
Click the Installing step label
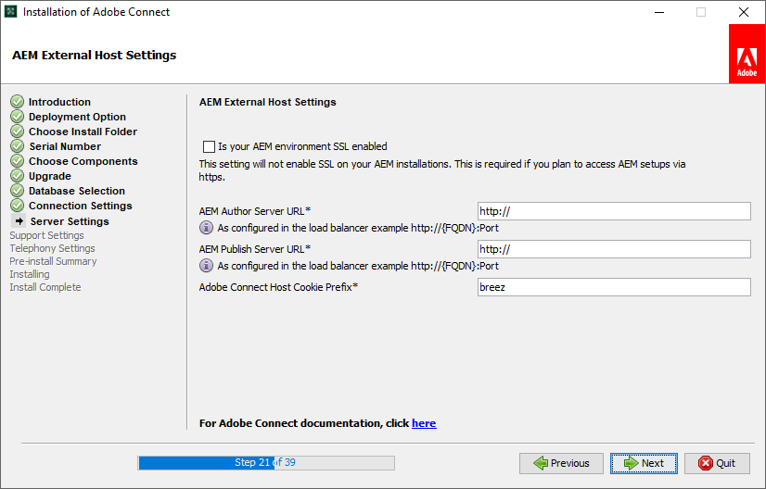pyautogui.click(x=30, y=274)
